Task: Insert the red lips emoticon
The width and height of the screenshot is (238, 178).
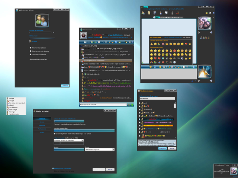Action: point(163,62)
